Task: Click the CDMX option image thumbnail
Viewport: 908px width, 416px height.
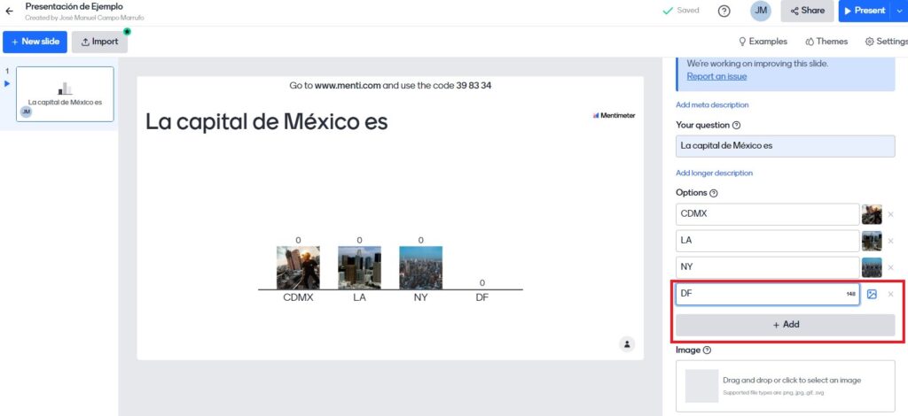Action: click(872, 214)
